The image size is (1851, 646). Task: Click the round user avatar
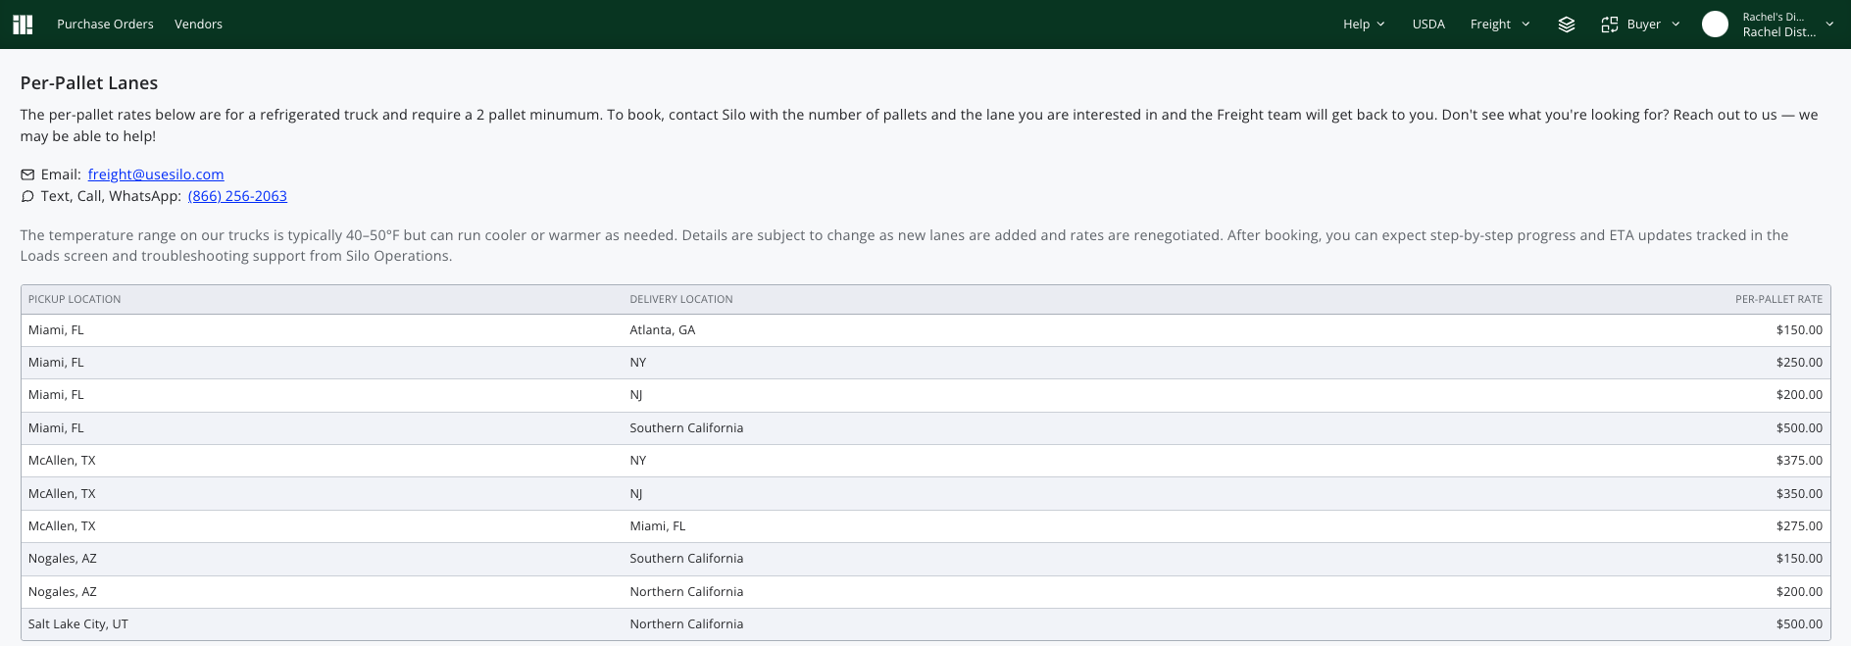[1715, 25]
